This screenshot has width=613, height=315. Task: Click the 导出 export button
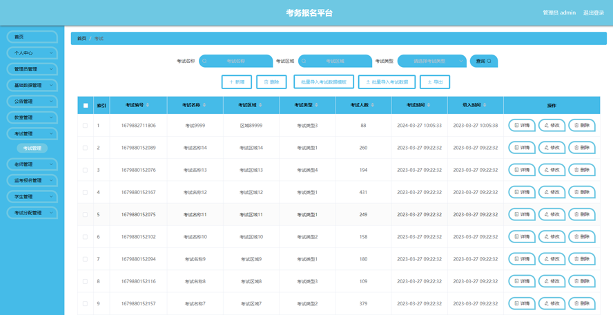pos(435,82)
